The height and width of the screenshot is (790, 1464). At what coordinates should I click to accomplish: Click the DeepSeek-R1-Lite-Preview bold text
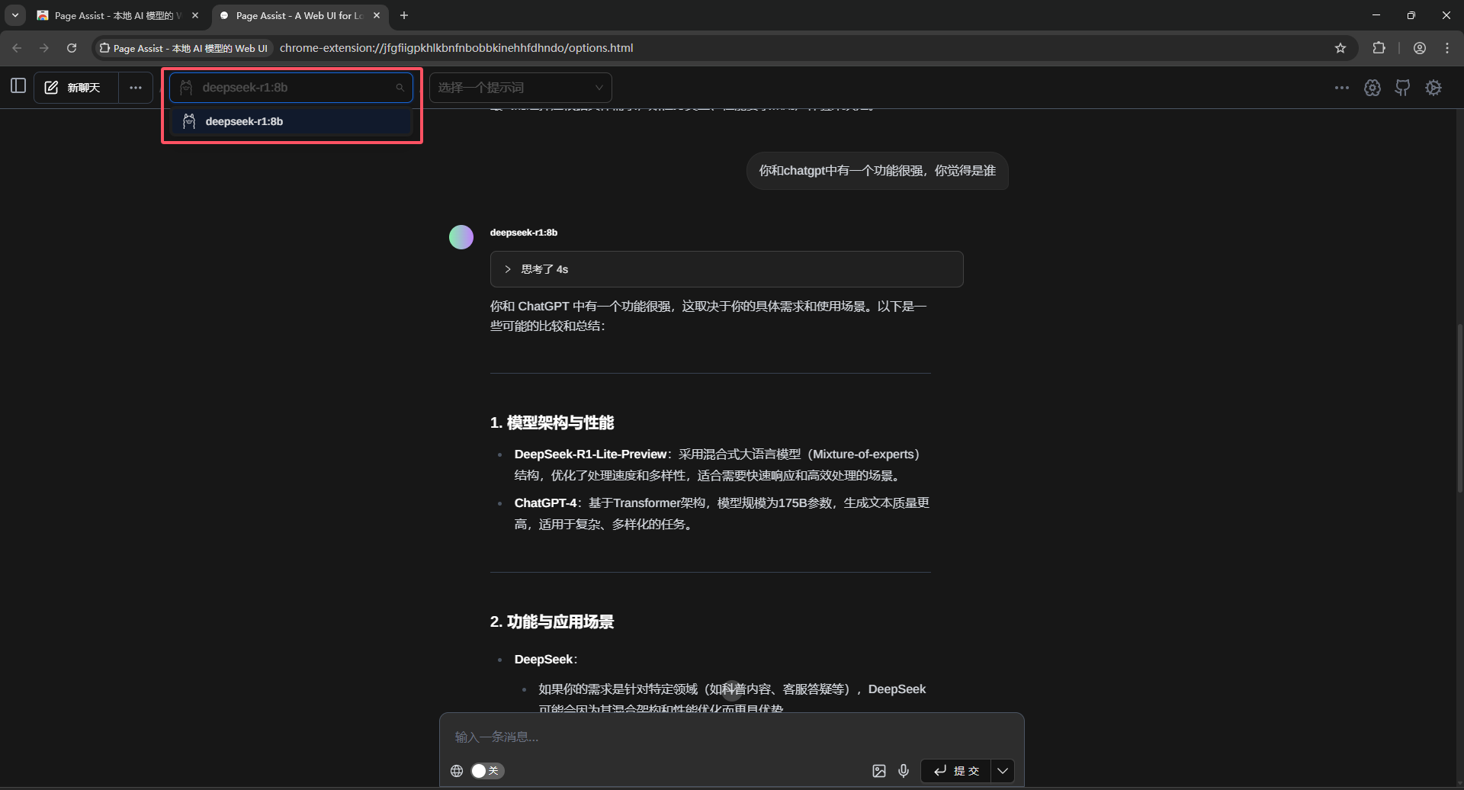pyautogui.click(x=591, y=454)
